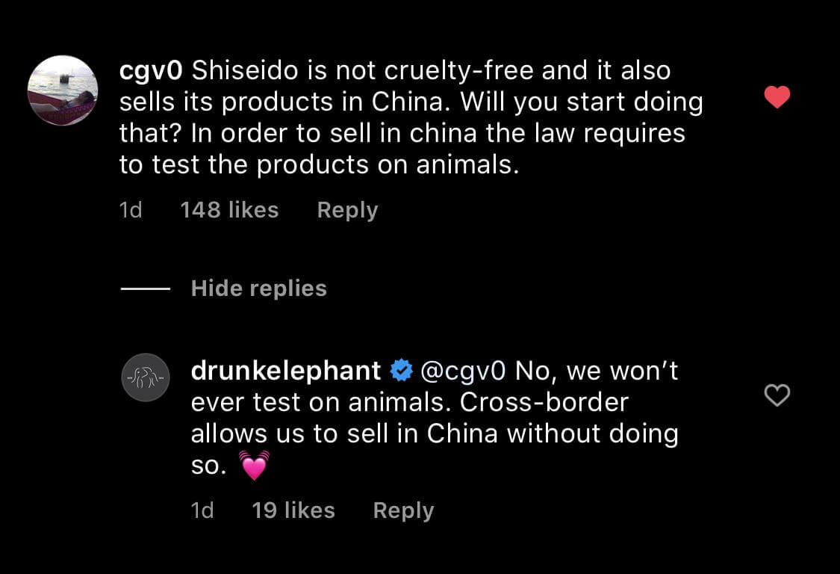840x574 pixels.
Task: Unlike cgv0's comment with the red heart
Action: coord(777,97)
